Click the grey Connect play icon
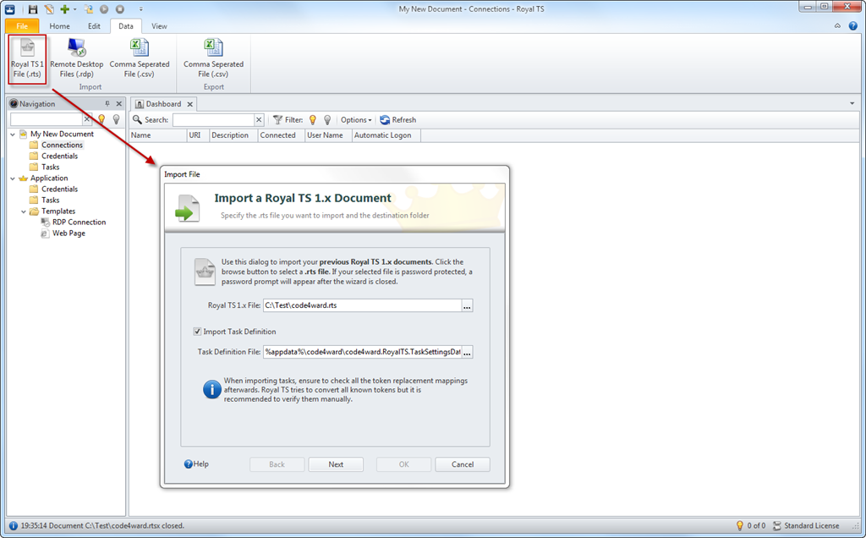The image size is (866, 538). tap(104, 8)
